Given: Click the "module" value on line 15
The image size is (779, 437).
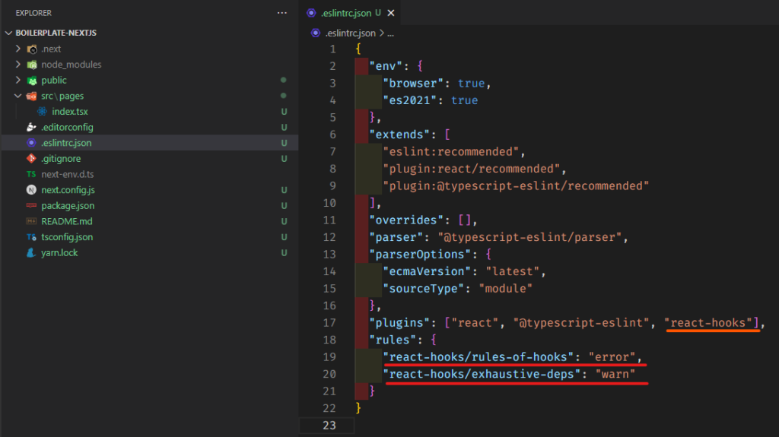Looking at the screenshot, I should [x=505, y=289].
